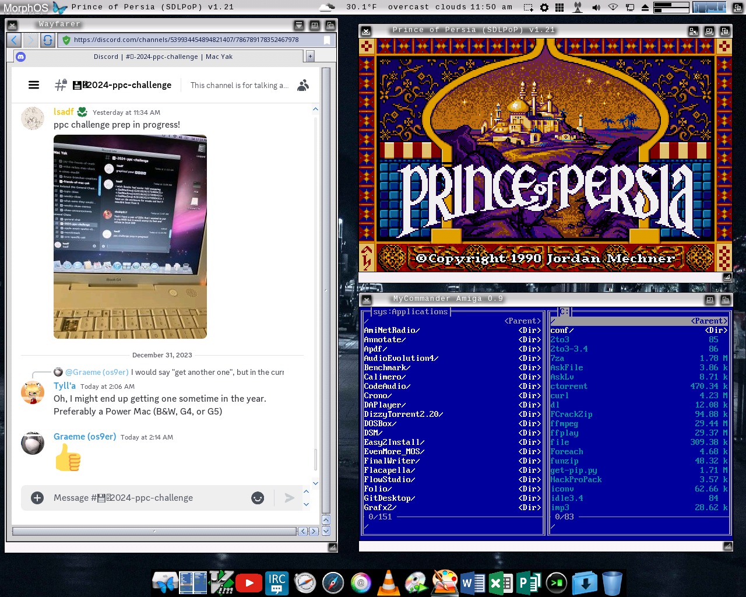
Task: Click the Wayfarer scrollbar down arrow
Action: 326,531
